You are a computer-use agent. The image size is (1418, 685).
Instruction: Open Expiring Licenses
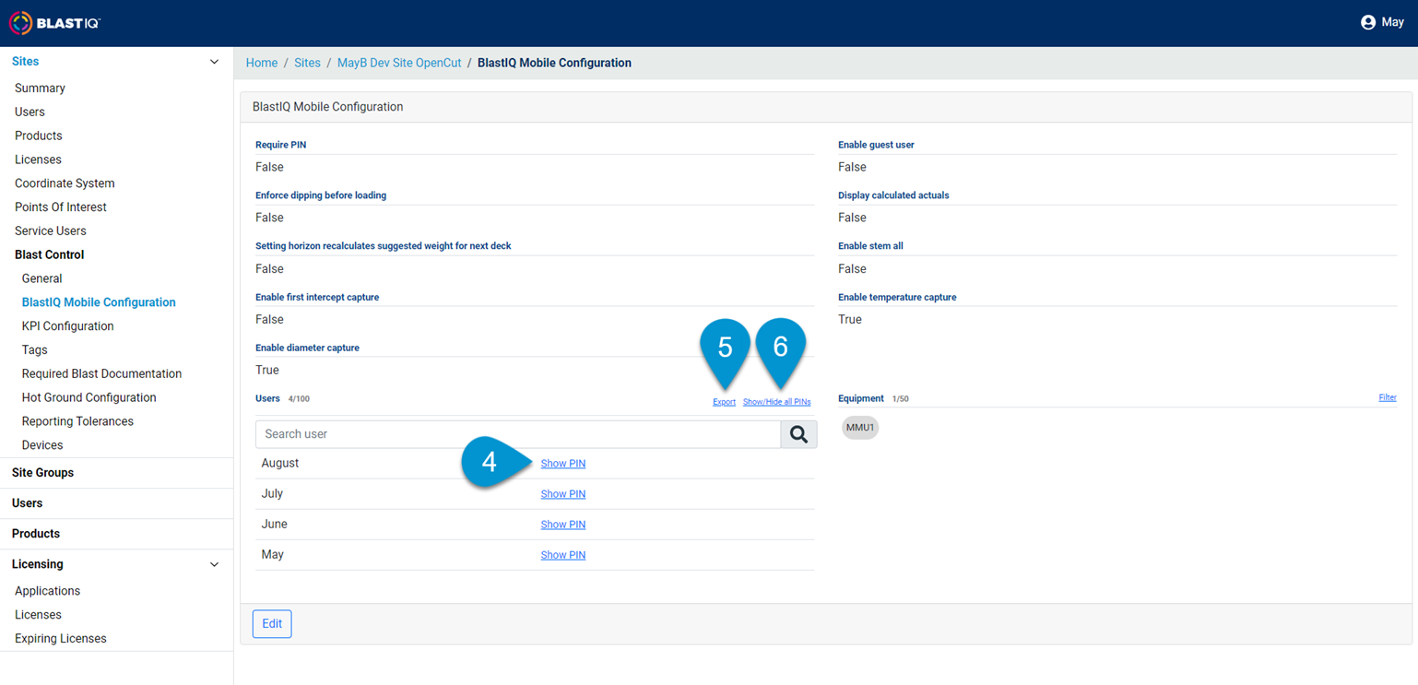60,639
